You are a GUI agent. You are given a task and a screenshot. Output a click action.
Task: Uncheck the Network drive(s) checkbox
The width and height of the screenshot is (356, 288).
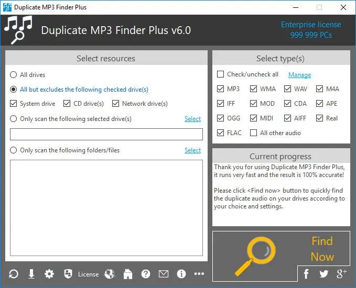(x=115, y=103)
